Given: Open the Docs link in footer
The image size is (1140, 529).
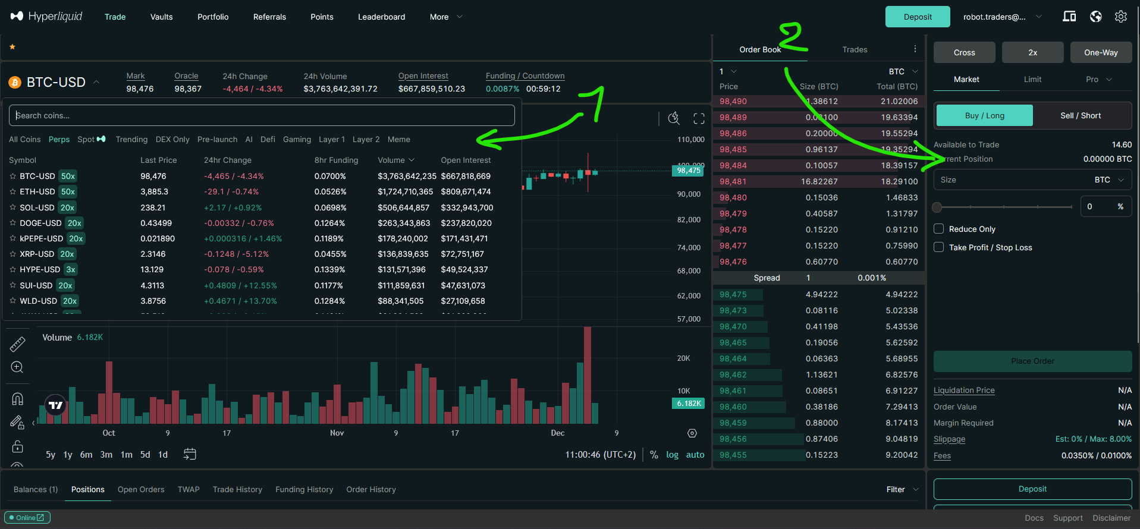Looking at the screenshot, I should point(1034,518).
